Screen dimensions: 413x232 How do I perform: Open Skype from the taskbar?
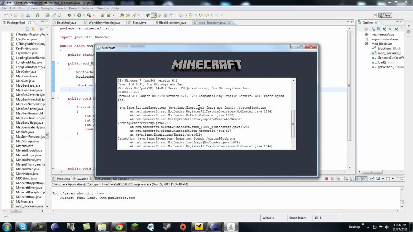[x=23, y=227]
